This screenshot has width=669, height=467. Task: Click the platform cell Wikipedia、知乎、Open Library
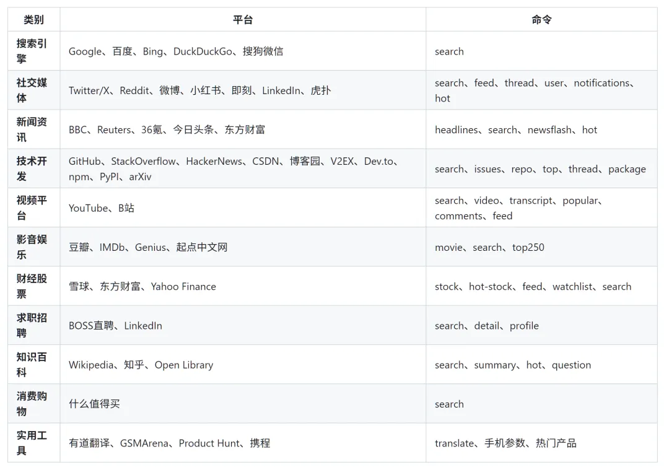pos(243,365)
